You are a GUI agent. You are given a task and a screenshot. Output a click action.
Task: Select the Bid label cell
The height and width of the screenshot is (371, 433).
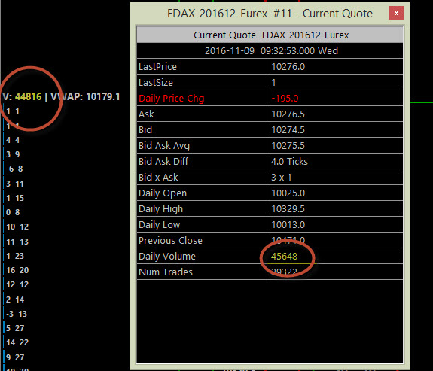coord(203,129)
